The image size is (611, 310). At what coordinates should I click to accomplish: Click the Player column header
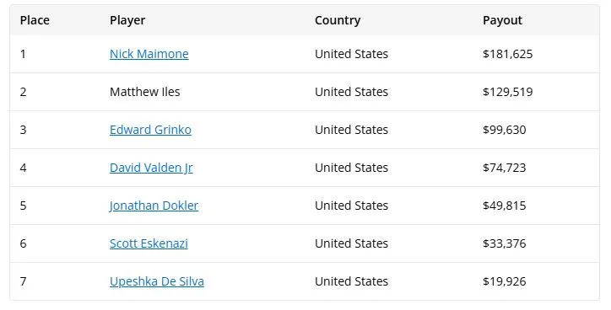[x=127, y=20]
